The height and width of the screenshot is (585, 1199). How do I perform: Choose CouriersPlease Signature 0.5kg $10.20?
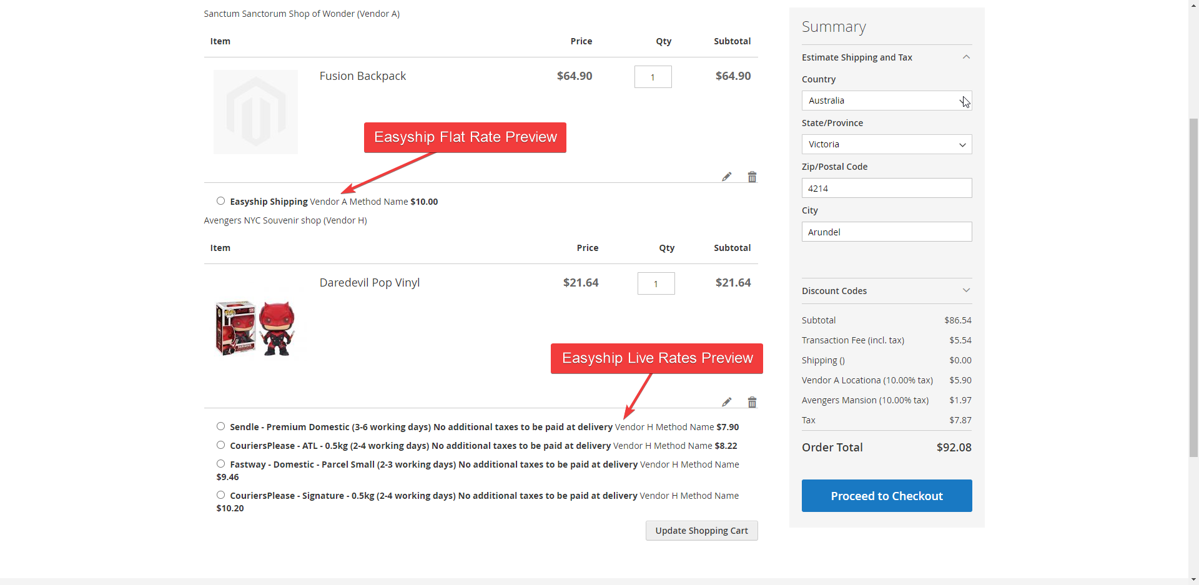click(220, 495)
